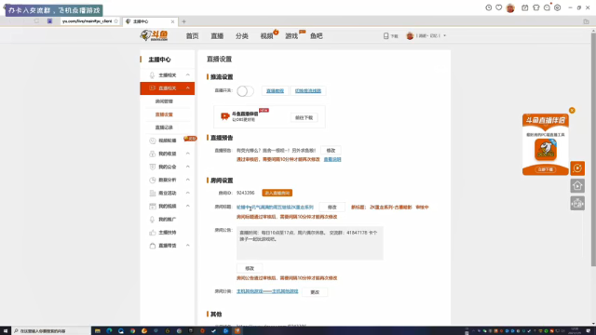Click the shield guild sidebar icon
The image size is (596, 335).
click(x=153, y=167)
